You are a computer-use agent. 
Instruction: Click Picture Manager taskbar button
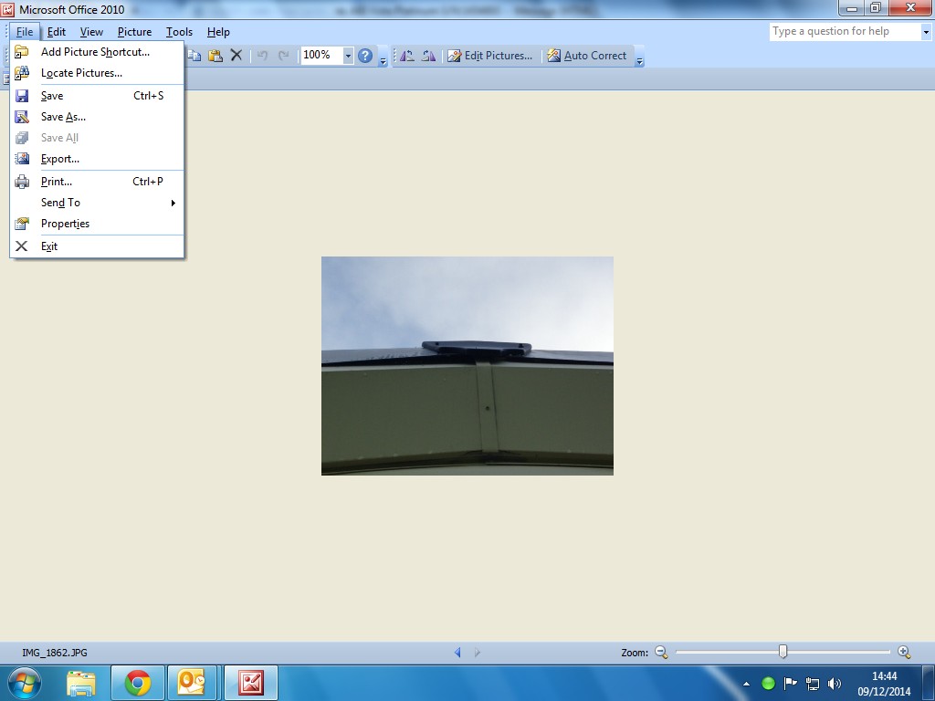251,683
